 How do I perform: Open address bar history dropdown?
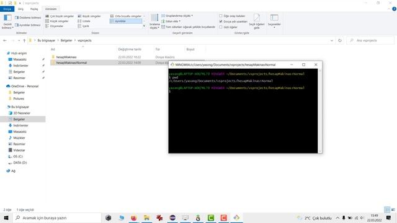(332, 40)
